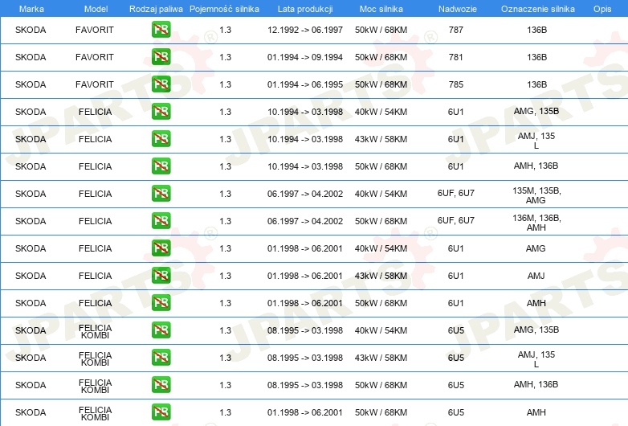The image size is (628, 426).
Task: Click FELICIA KOMBI in the last table row
Action: (96, 413)
